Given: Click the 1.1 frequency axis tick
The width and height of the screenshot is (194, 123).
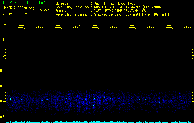Looking at the screenshot, I should coord(3,40).
